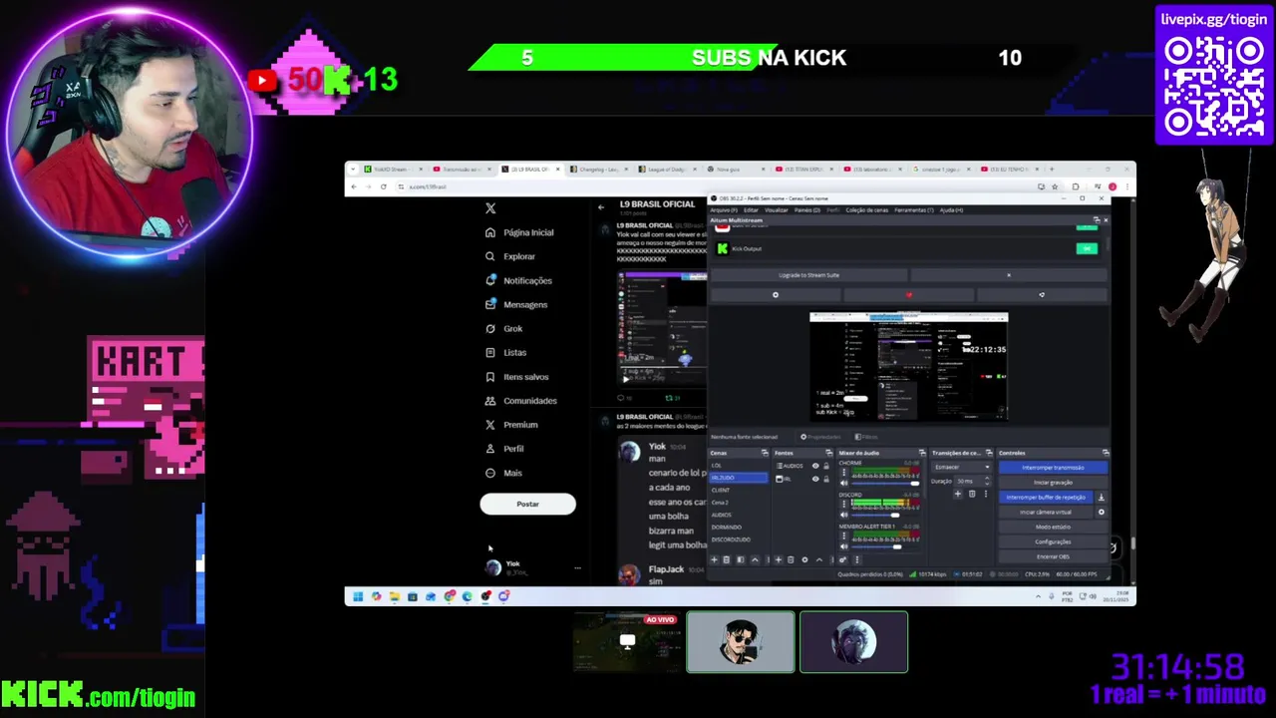1276x718 pixels.
Task: Open Coleção de cenas menu in OBS
Action: pos(867,209)
